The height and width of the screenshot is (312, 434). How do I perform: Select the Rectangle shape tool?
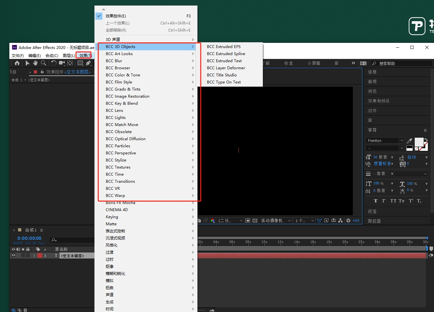pyautogui.click(x=80, y=63)
